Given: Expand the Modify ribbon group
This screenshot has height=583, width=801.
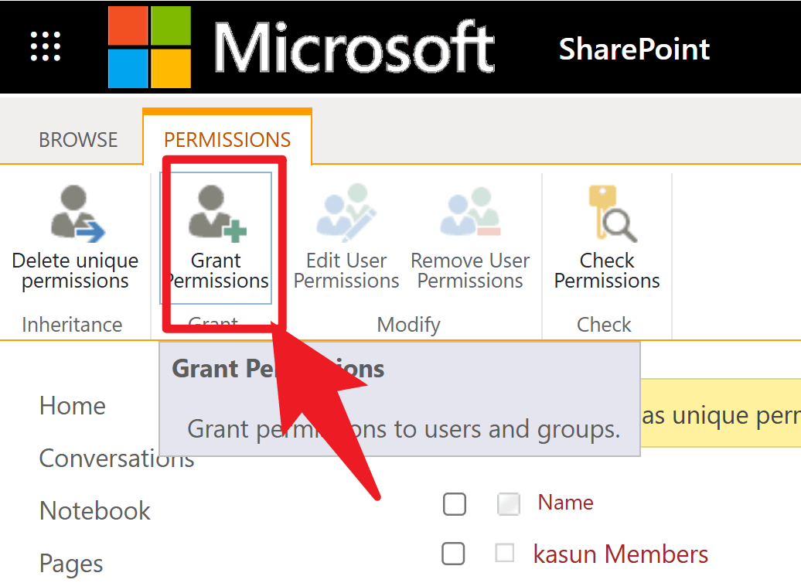Looking at the screenshot, I should coord(408,324).
